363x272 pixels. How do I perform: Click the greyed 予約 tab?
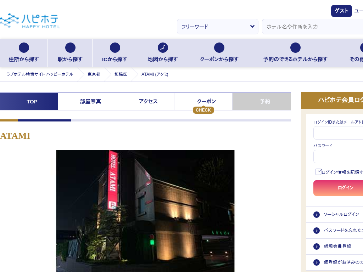click(x=261, y=102)
